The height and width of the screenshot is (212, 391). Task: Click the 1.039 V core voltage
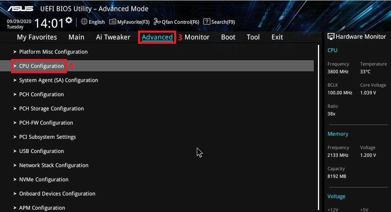(x=368, y=93)
